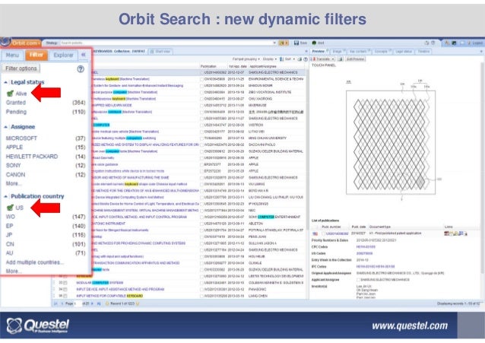This screenshot has height=343, width=485.
Task: Uncheck the US publication country filter
Action: (10, 208)
